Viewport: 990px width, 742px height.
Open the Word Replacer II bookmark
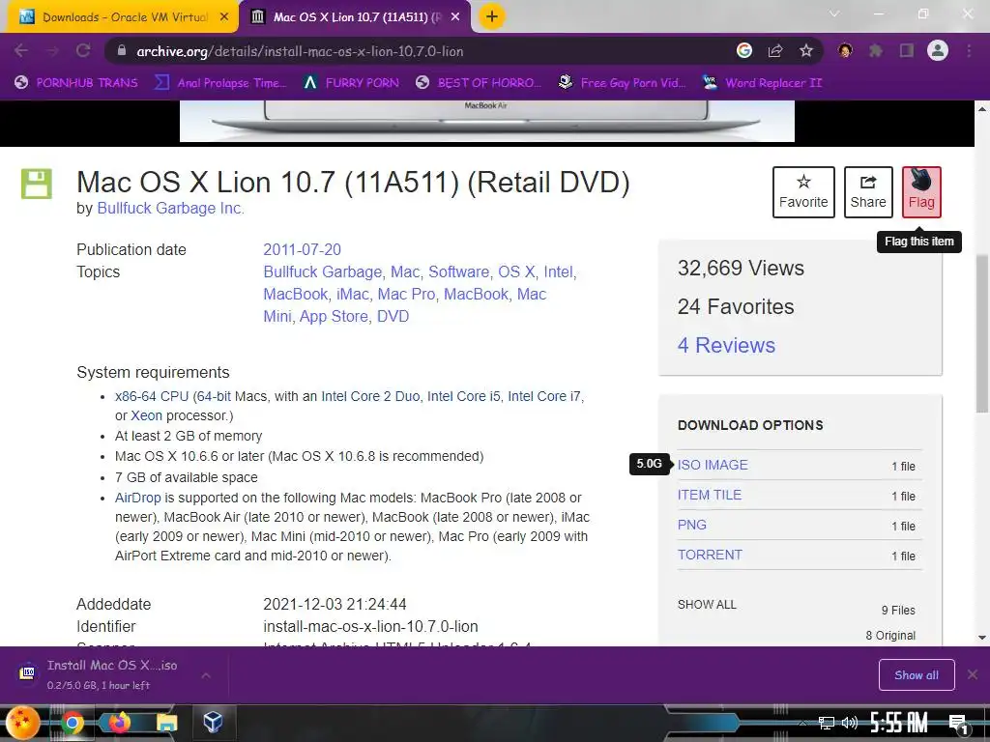pos(762,83)
